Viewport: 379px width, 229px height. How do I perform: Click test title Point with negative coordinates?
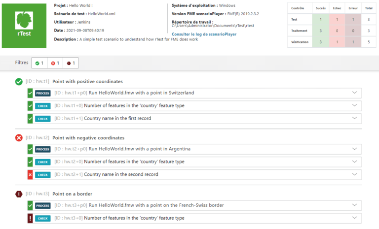coord(88,138)
